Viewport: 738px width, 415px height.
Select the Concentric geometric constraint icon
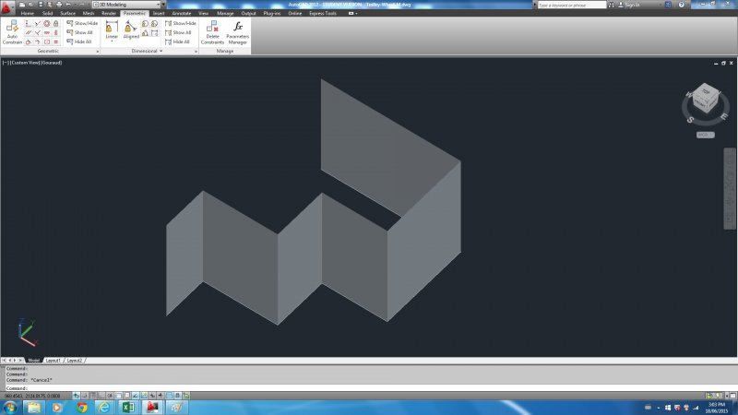[x=47, y=23]
